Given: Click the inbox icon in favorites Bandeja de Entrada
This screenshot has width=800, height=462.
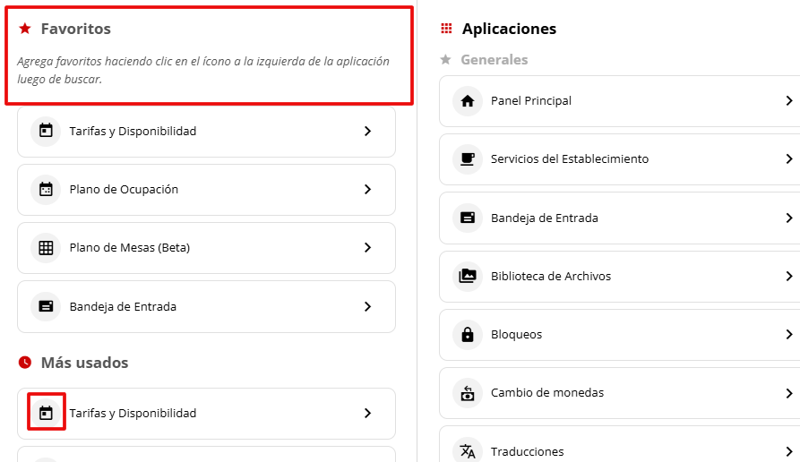Looking at the screenshot, I should 46,306.
